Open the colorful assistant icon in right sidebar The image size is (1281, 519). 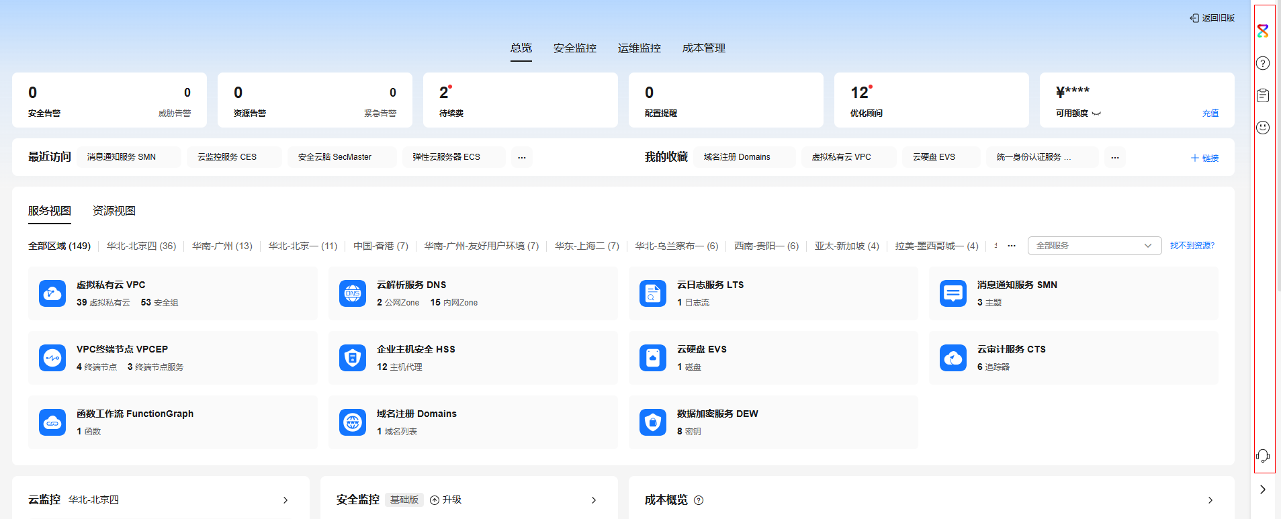1263,31
